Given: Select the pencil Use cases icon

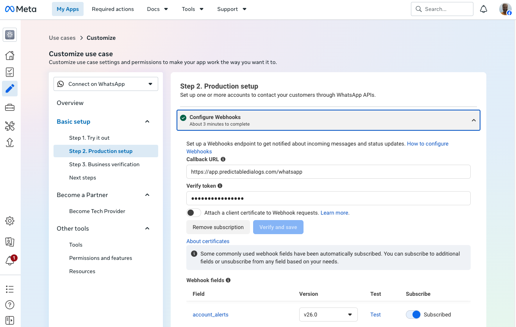Looking at the screenshot, I should (10, 89).
